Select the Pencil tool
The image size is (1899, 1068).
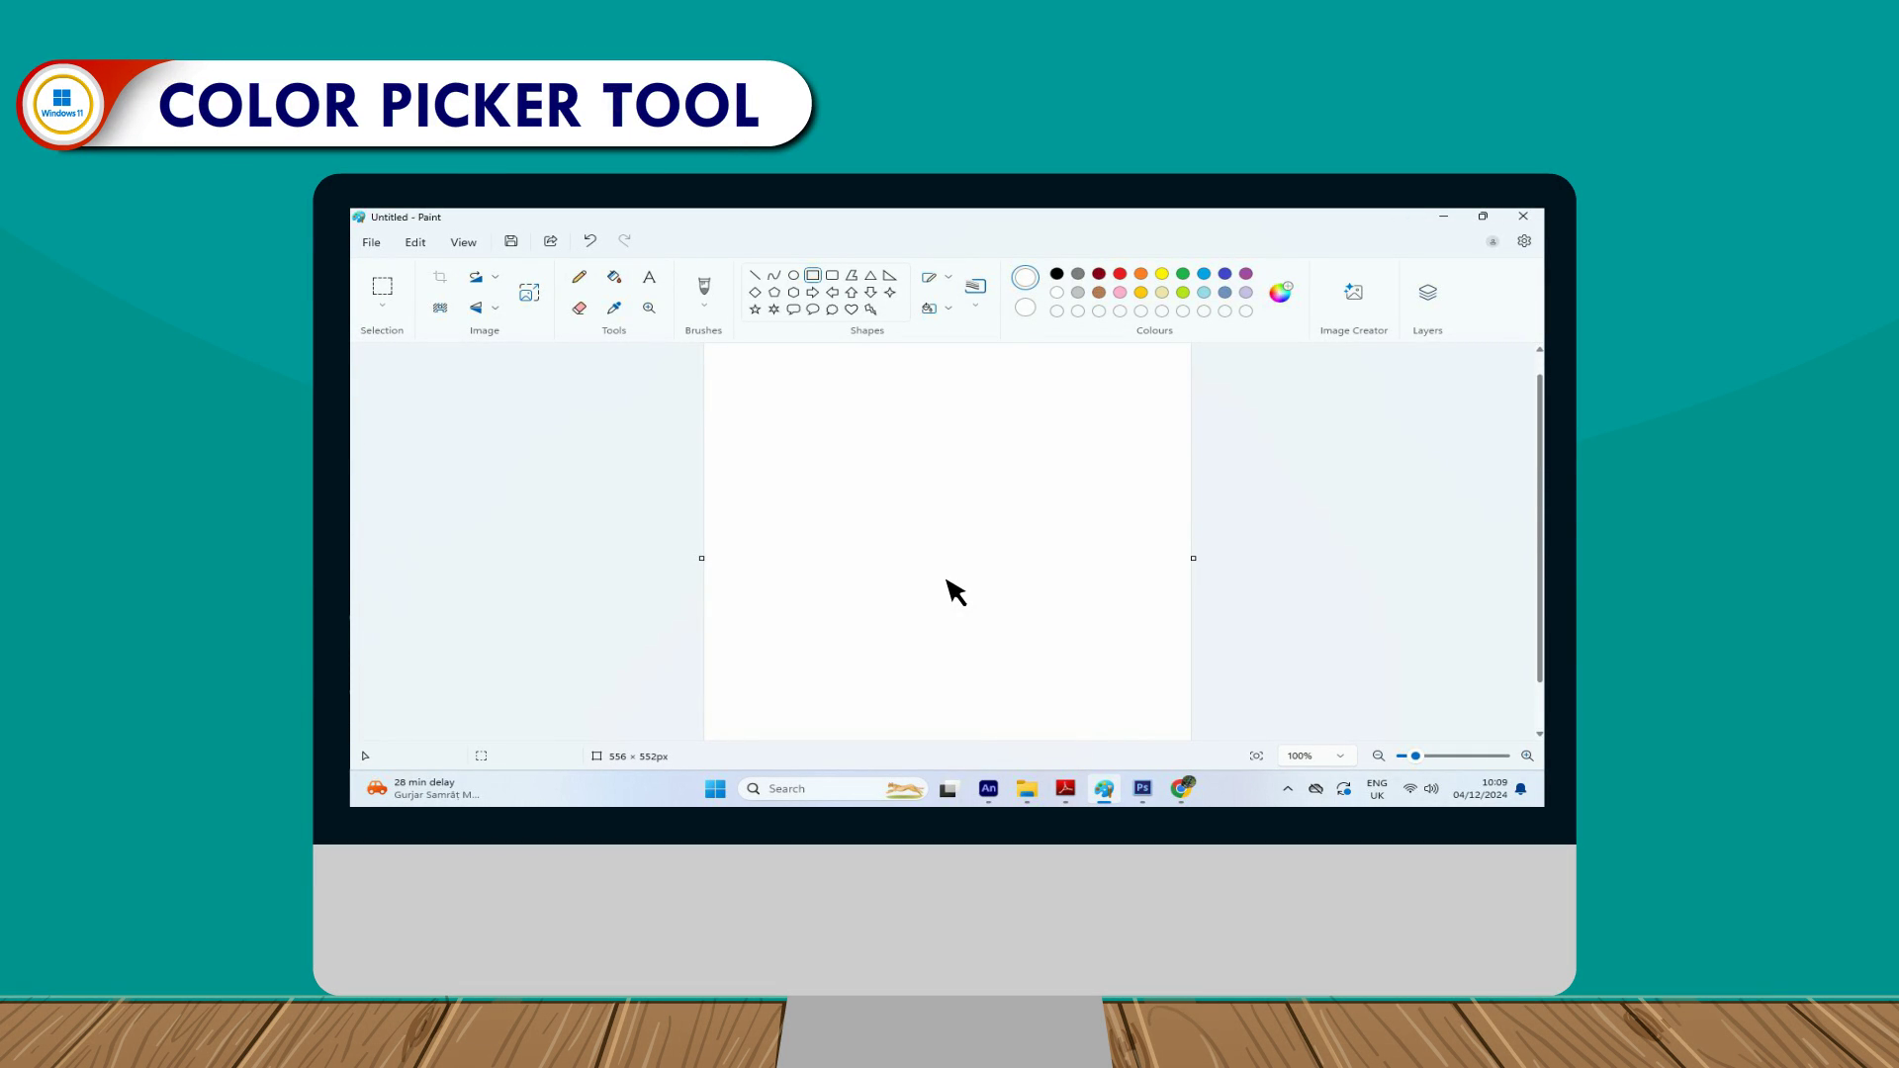click(x=580, y=277)
